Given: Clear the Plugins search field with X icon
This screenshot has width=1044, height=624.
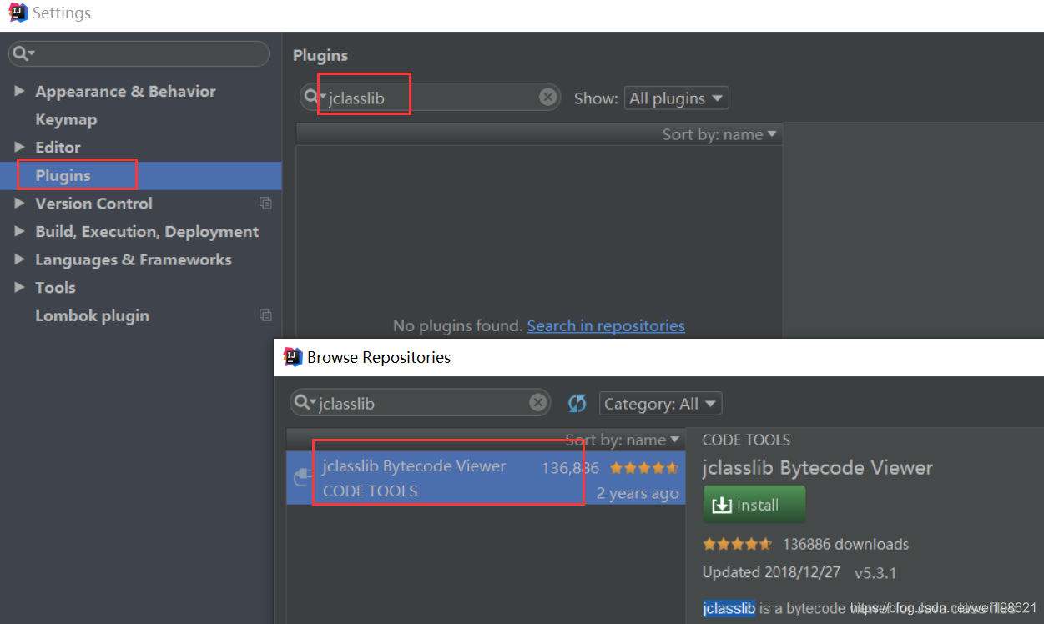Looking at the screenshot, I should [x=547, y=98].
